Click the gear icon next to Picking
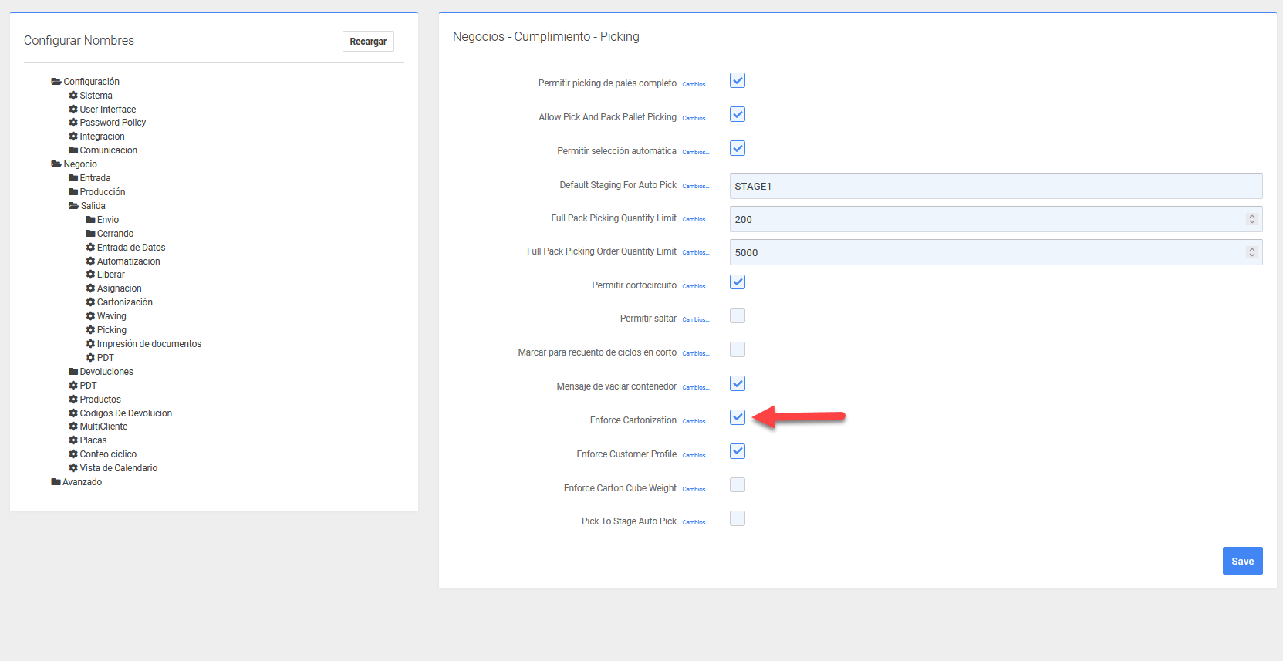The image size is (1283, 661). (90, 330)
